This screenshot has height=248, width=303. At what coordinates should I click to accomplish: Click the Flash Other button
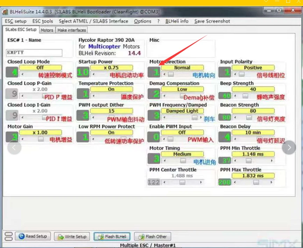[153, 236]
